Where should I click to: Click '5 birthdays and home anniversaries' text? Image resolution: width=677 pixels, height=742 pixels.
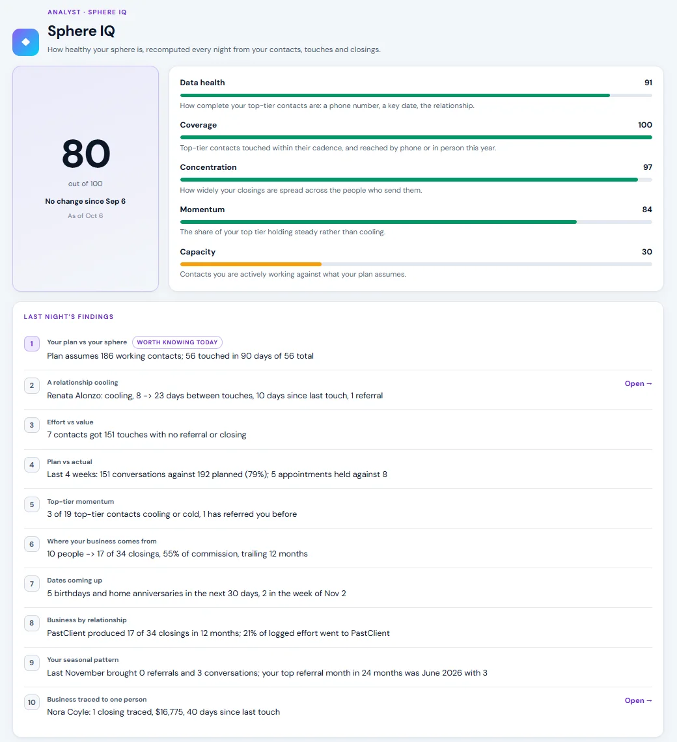point(197,594)
